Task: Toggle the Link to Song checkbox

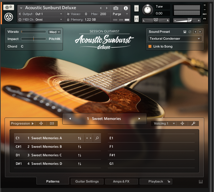Action: 150,47
